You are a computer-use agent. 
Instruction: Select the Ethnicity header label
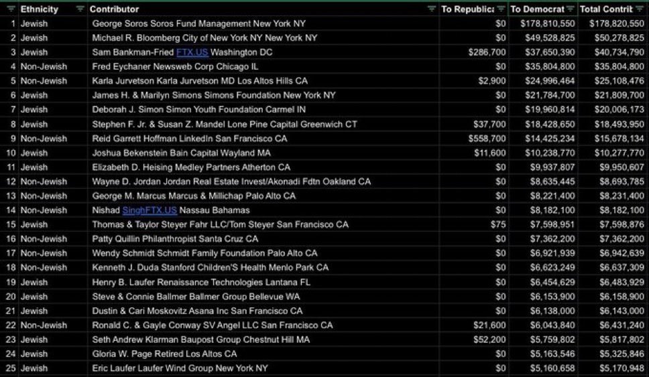point(40,9)
